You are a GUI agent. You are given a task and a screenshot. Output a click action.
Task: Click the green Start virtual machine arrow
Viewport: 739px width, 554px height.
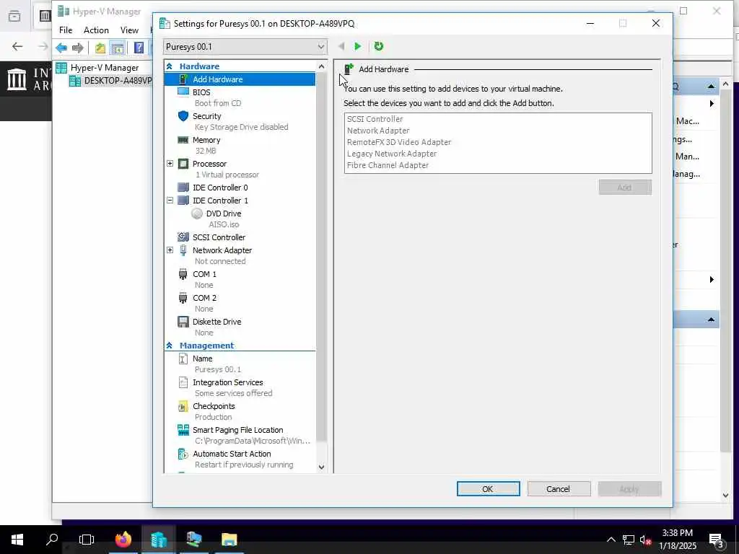click(358, 46)
